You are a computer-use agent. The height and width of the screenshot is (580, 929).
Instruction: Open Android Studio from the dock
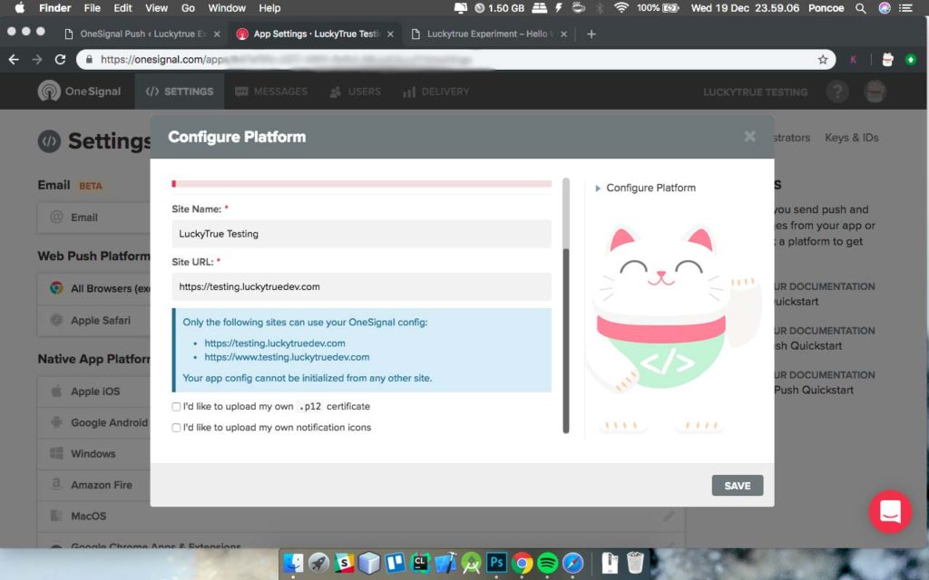pos(471,563)
